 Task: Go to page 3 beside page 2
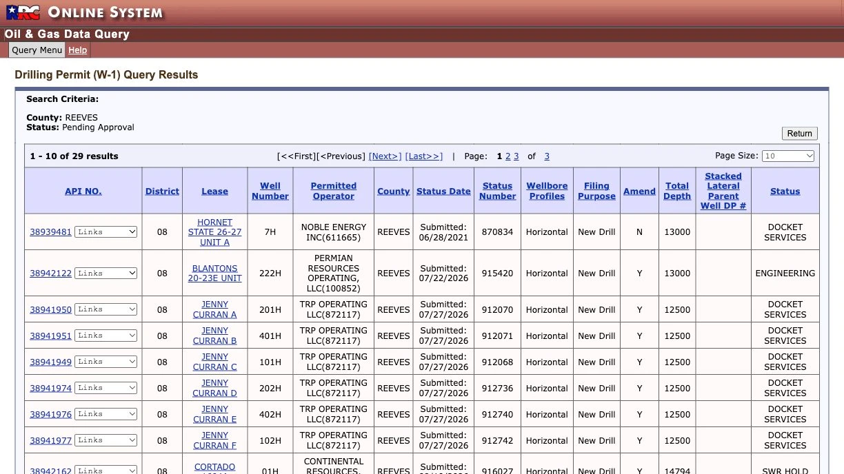click(516, 156)
